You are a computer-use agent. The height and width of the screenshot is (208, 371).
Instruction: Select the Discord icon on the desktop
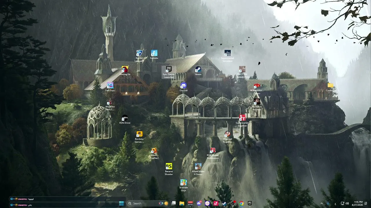click(x=183, y=87)
